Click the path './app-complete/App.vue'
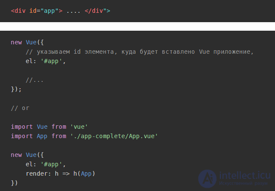This screenshot has width=275, height=191. click(114, 136)
